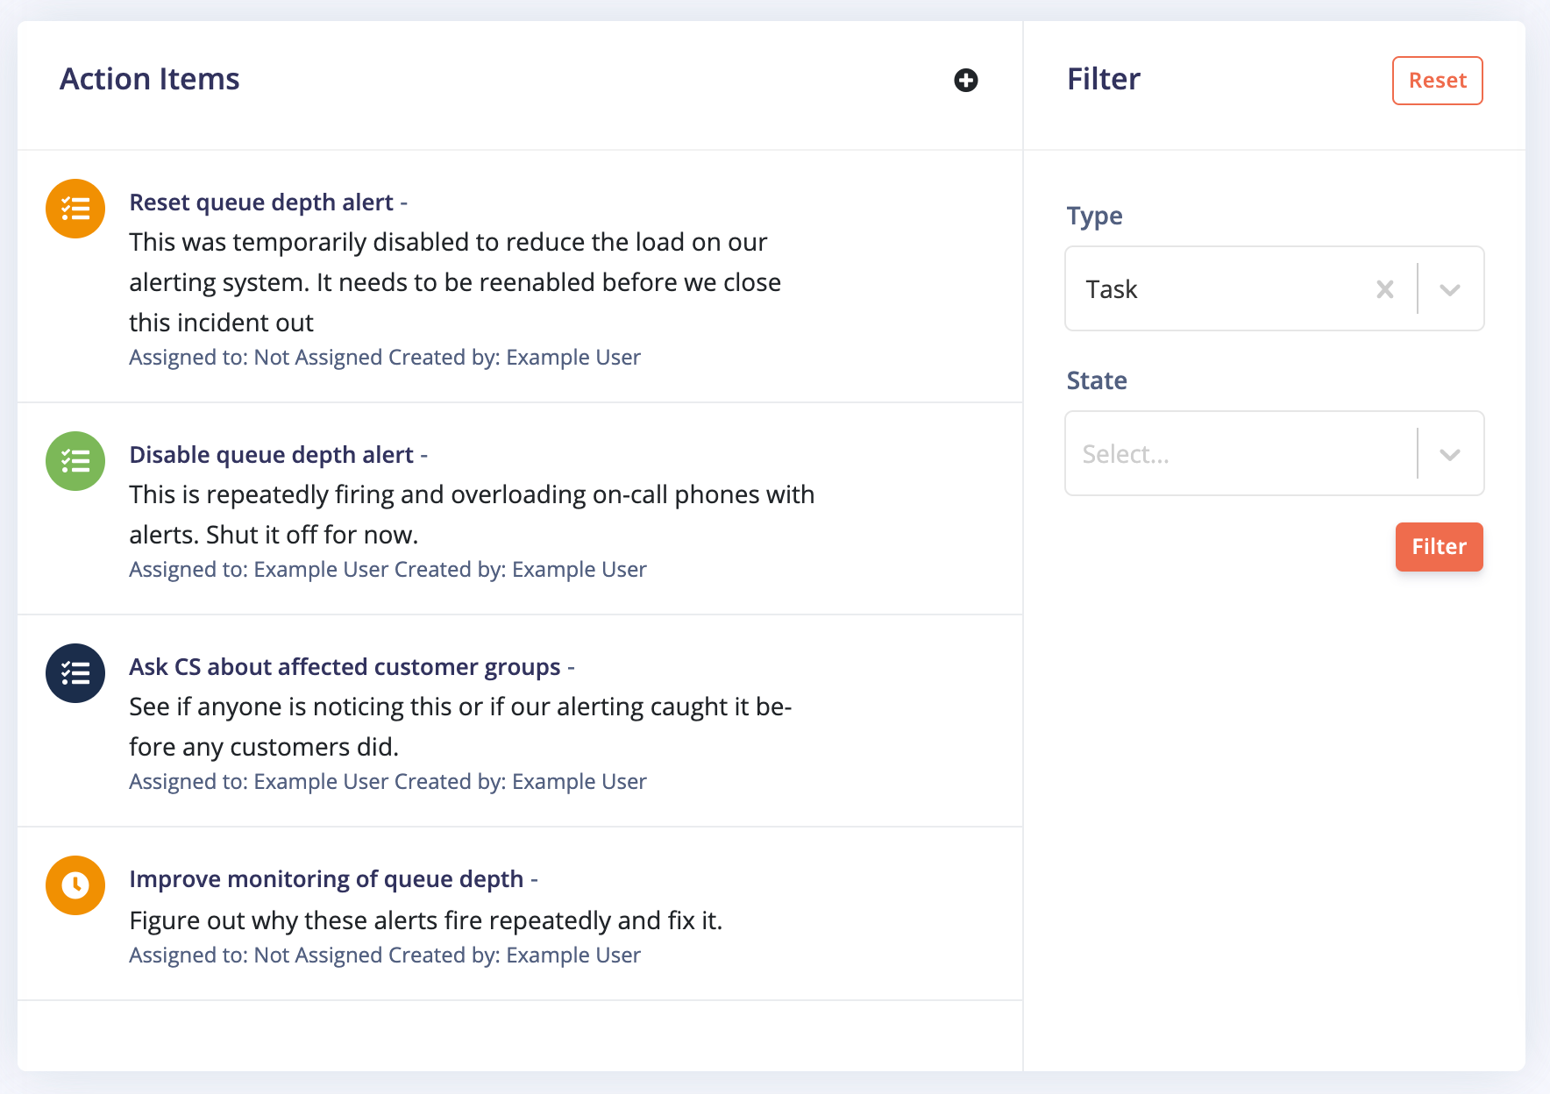Open the Reset queue depth alert item
This screenshot has width=1550, height=1094.
[261, 202]
